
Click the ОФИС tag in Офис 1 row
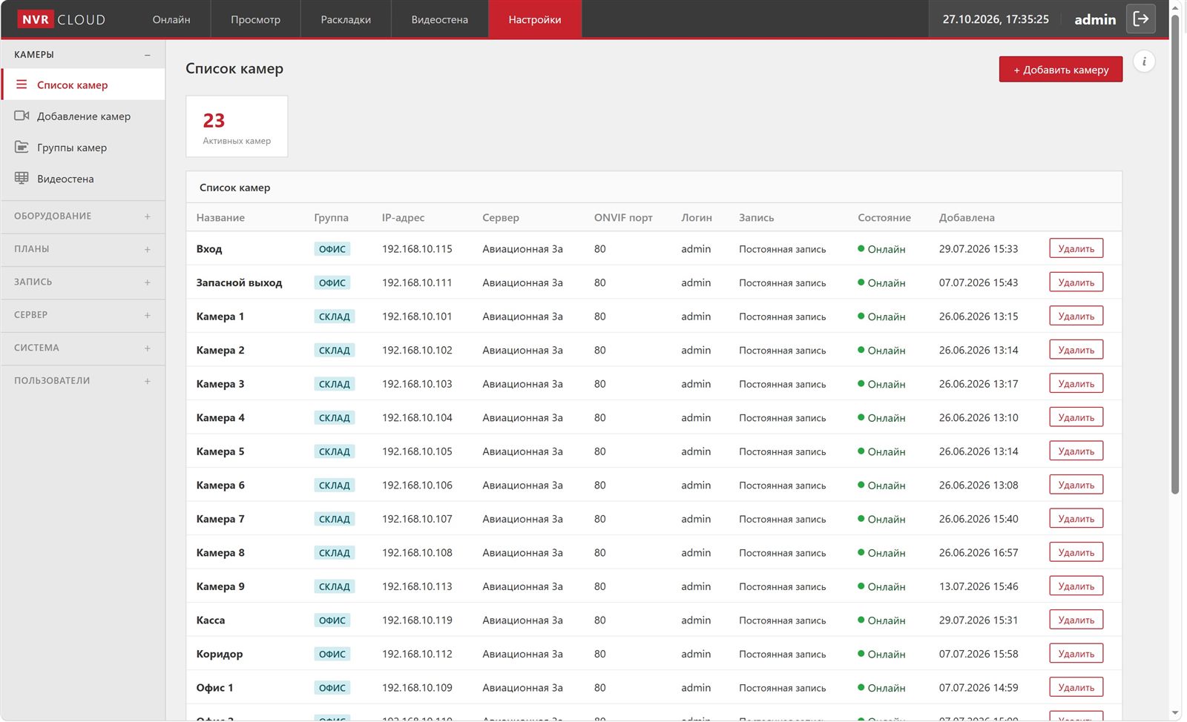coord(332,688)
